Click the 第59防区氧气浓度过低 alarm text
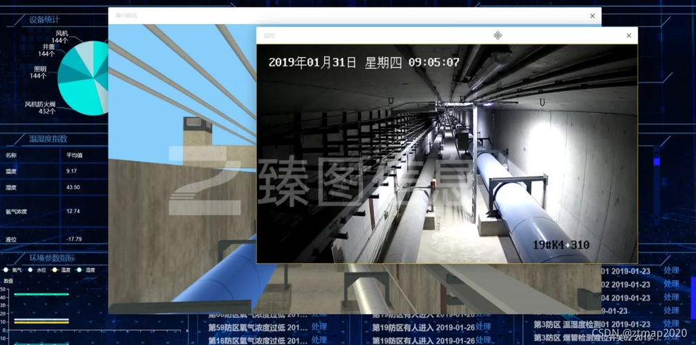 click(257, 327)
